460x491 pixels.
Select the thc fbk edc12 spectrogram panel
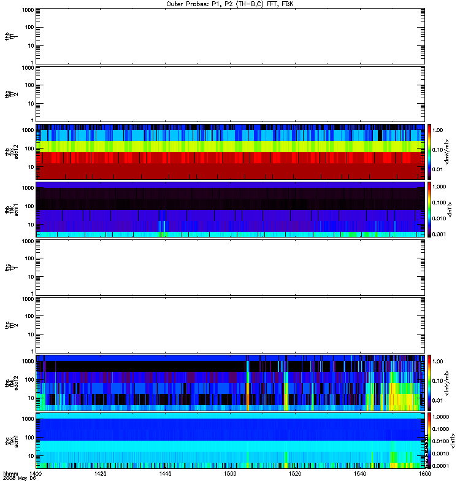click(x=231, y=383)
